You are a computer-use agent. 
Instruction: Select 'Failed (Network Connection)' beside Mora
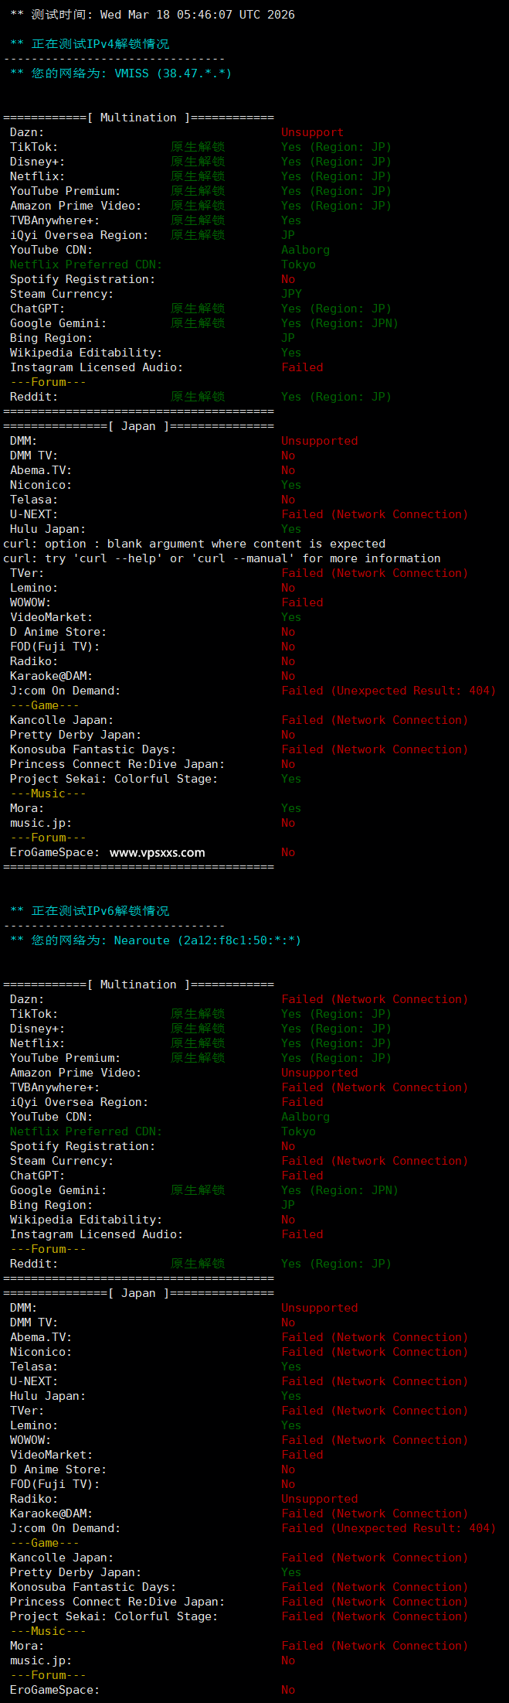pos(375,1646)
